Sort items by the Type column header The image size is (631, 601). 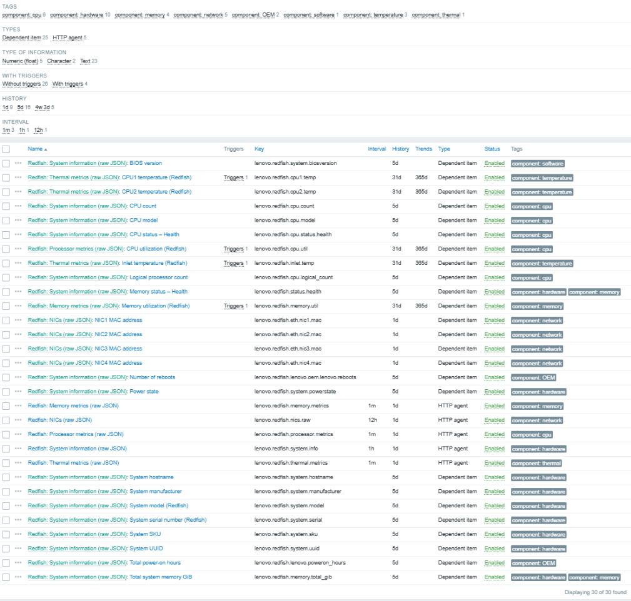coord(444,149)
